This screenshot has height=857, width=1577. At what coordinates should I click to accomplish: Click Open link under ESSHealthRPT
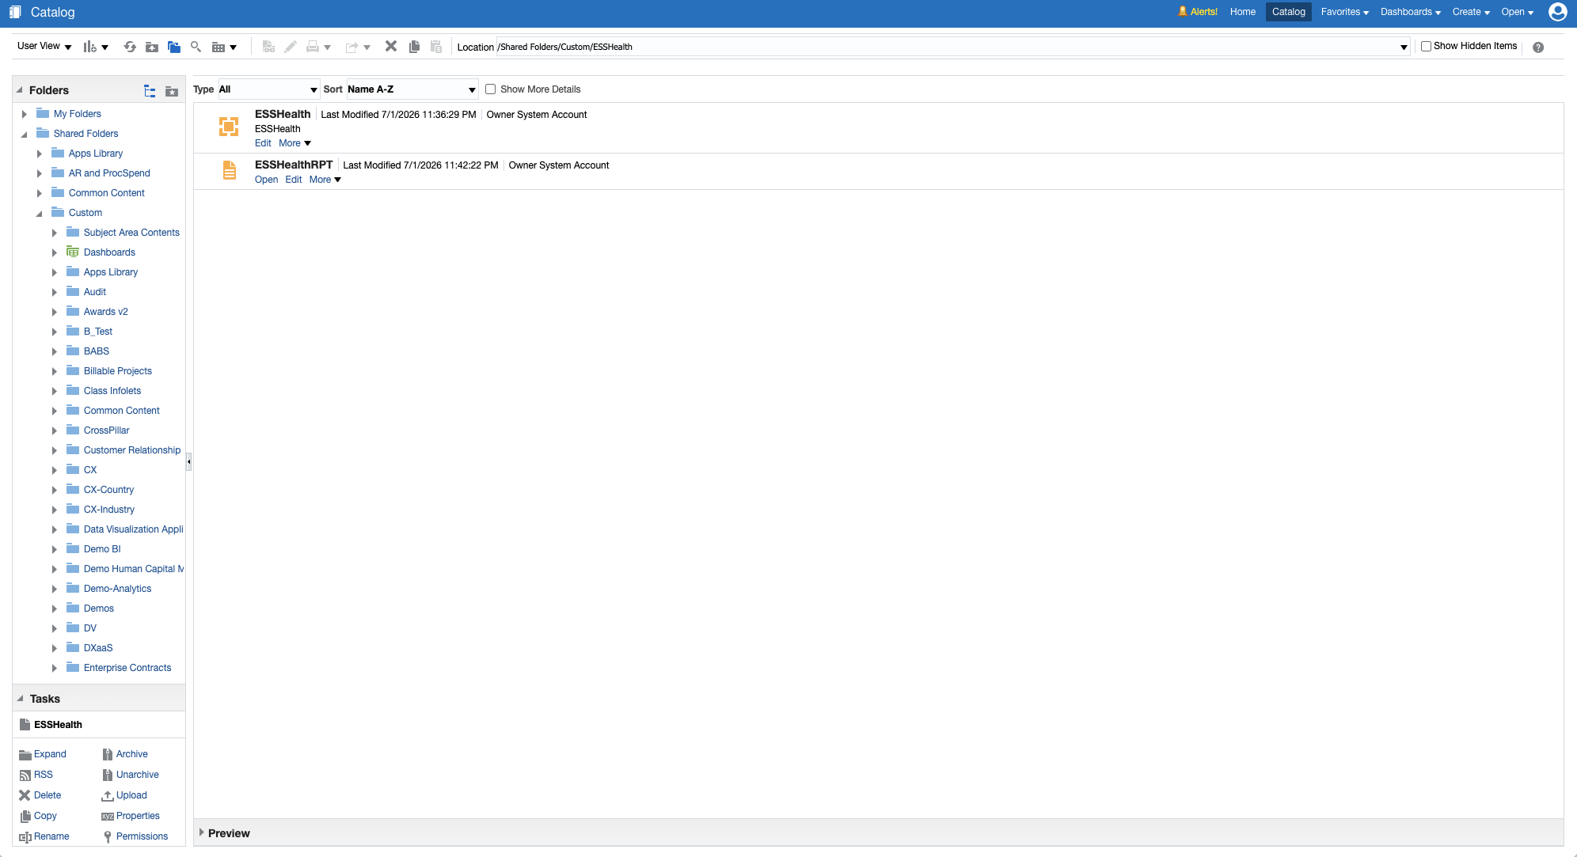pyautogui.click(x=266, y=180)
